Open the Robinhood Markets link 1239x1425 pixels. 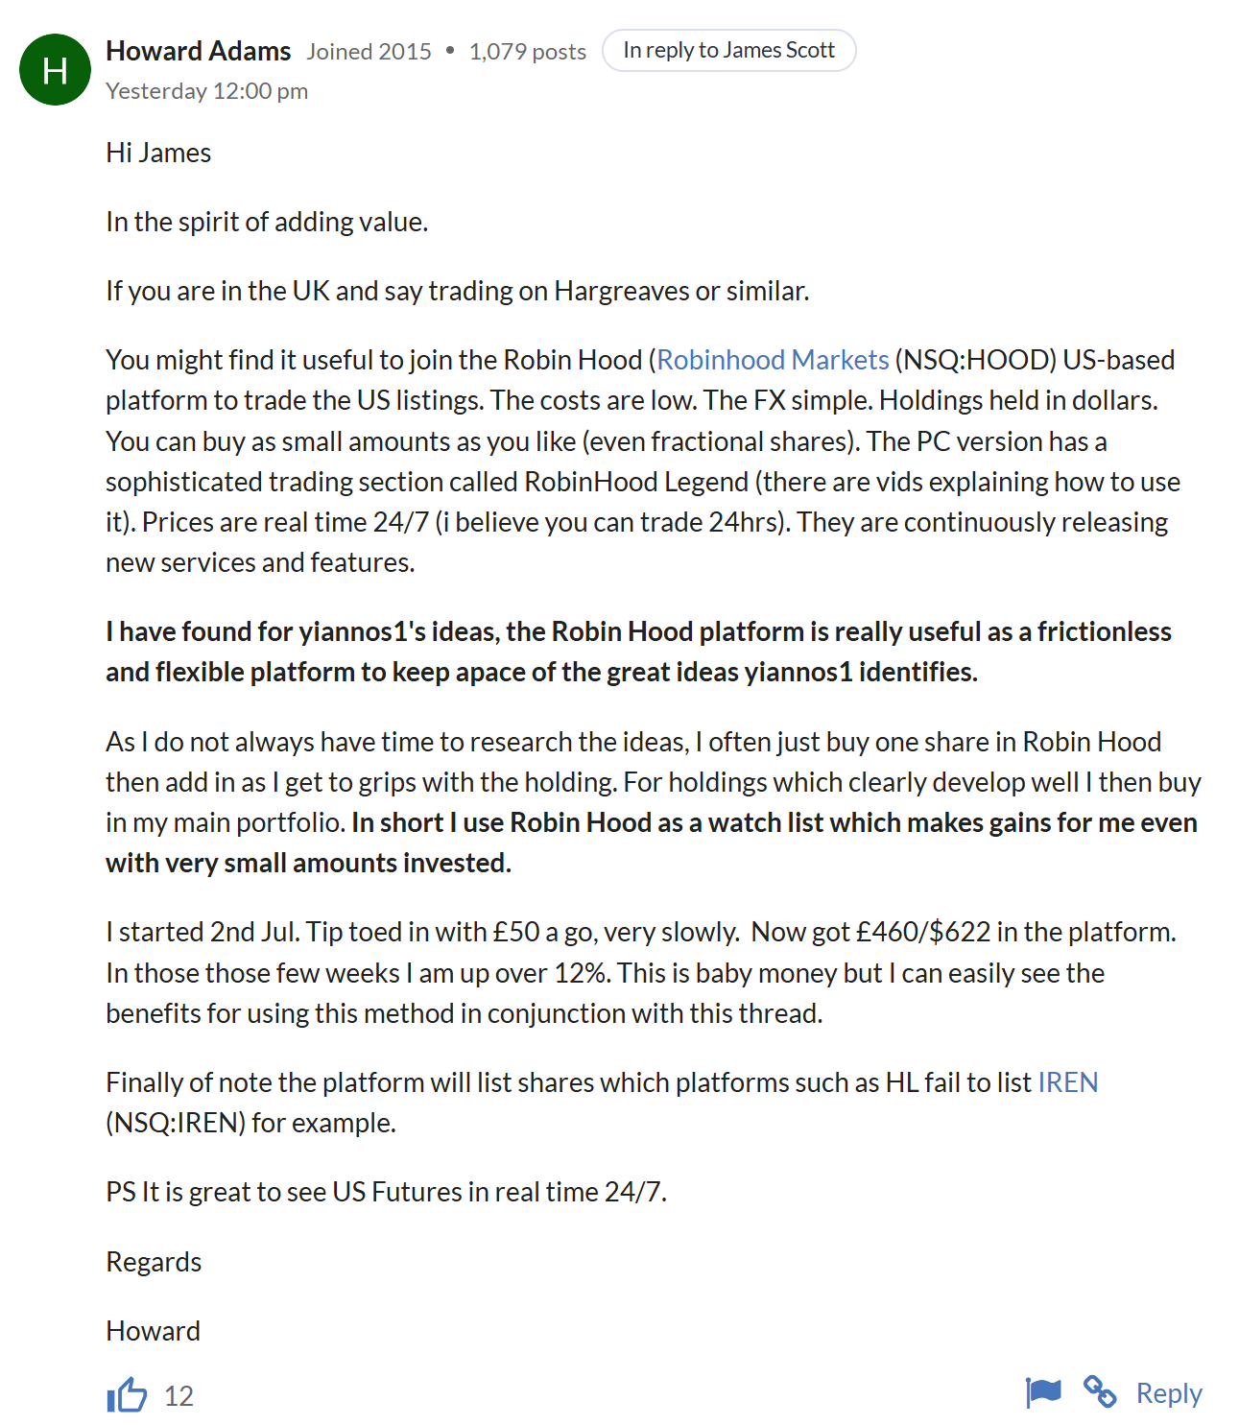click(773, 360)
